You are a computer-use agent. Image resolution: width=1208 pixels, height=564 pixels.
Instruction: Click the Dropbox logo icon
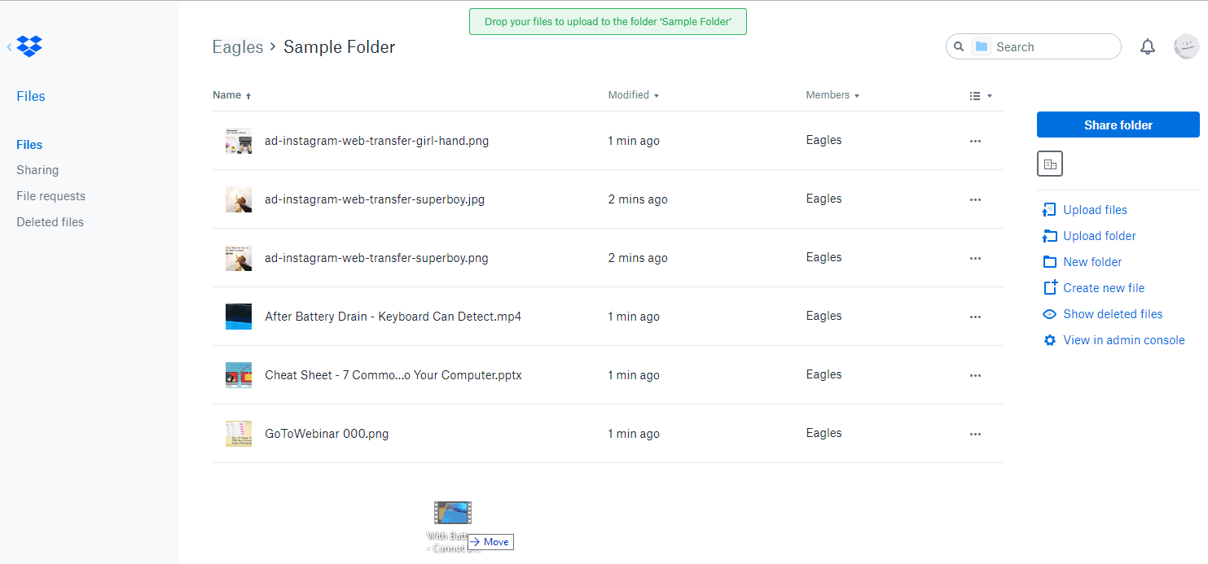[29, 46]
